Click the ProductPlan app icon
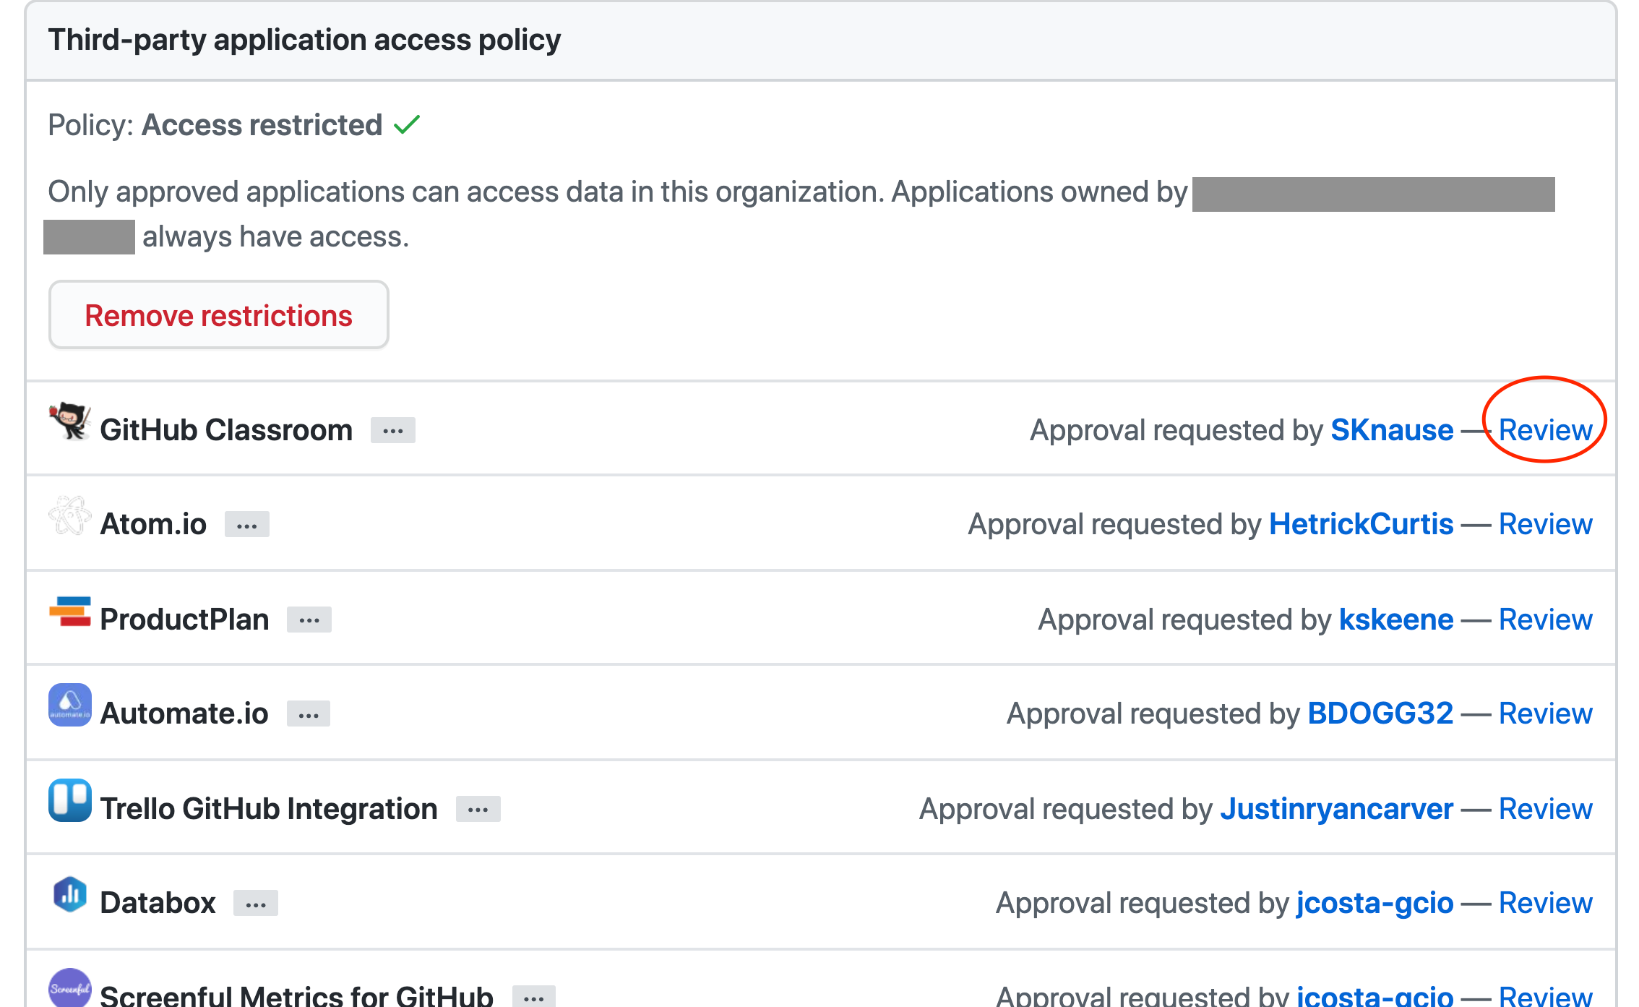 coord(66,617)
